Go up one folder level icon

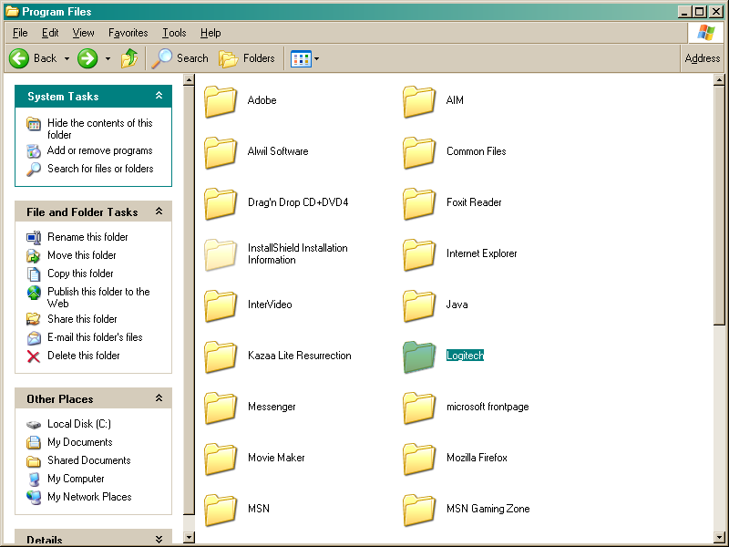tap(129, 58)
